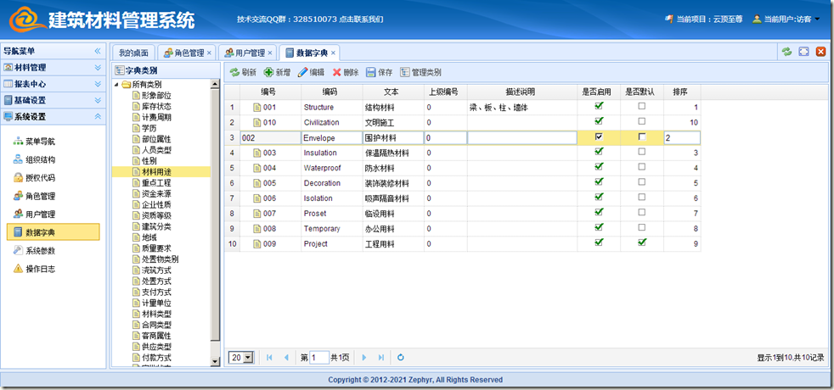This screenshot has height=390, width=834.
Task: Click the fullscreen icon at top right
Action: (803, 53)
